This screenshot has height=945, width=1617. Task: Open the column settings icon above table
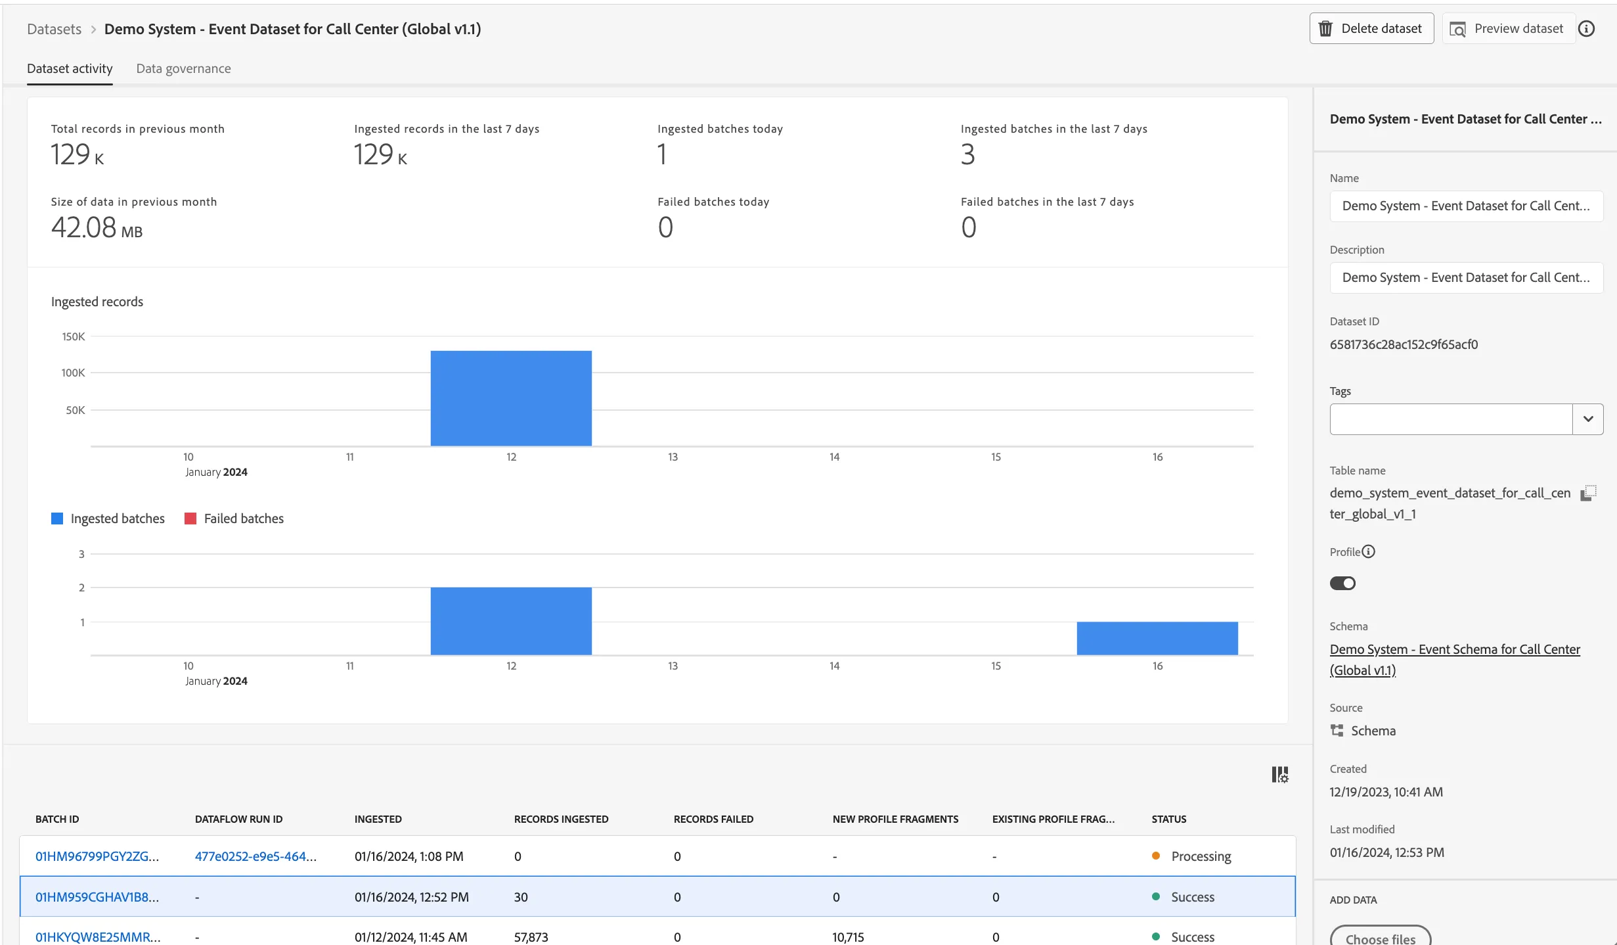click(1279, 775)
